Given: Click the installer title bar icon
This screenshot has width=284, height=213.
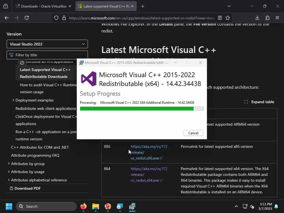Looking at the screenshot, I should click(x=81, y=62).
